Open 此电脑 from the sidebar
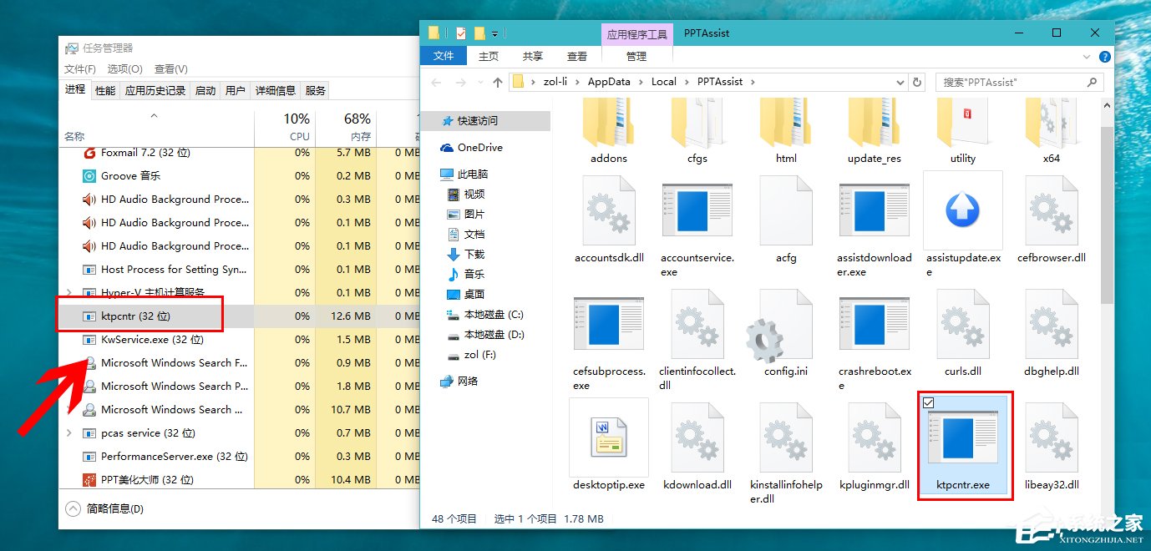1151x551 pixels. (x=474, y=174)
